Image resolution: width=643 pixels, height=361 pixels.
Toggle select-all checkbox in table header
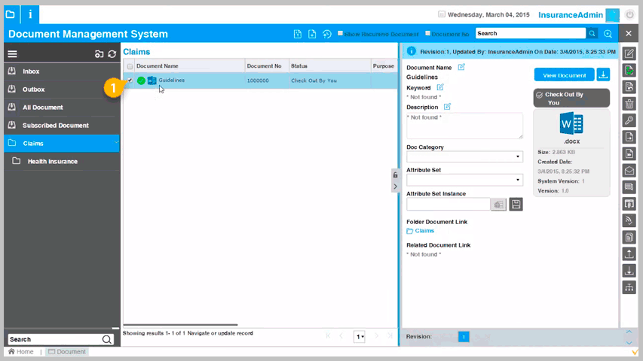click(x=130, y=66)
